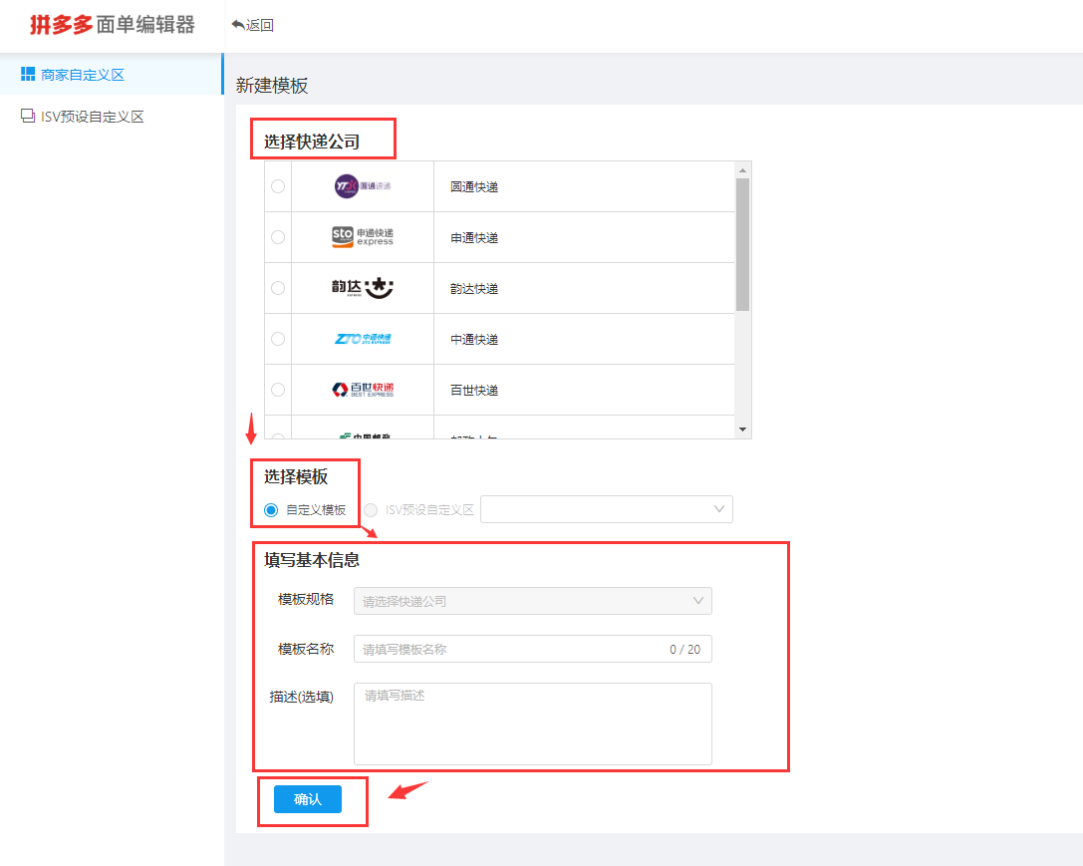Viewport: 1083px width, 866px height.
Task: Focus the 模板名称 input field
Action: pos(532,649)
